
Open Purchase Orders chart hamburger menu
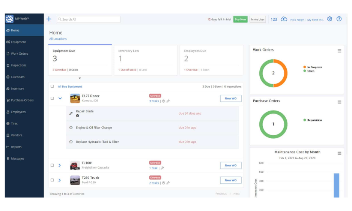pyautogui.click(x=339, y=102)
